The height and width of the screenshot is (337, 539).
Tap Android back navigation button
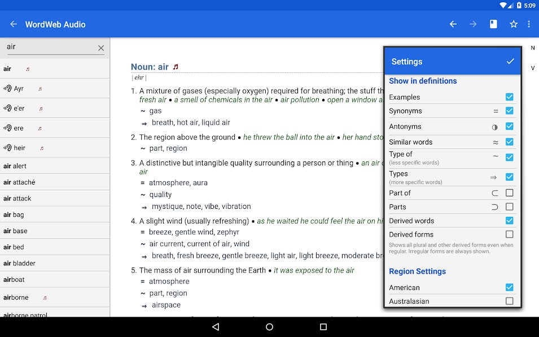(x=216, y=327)
